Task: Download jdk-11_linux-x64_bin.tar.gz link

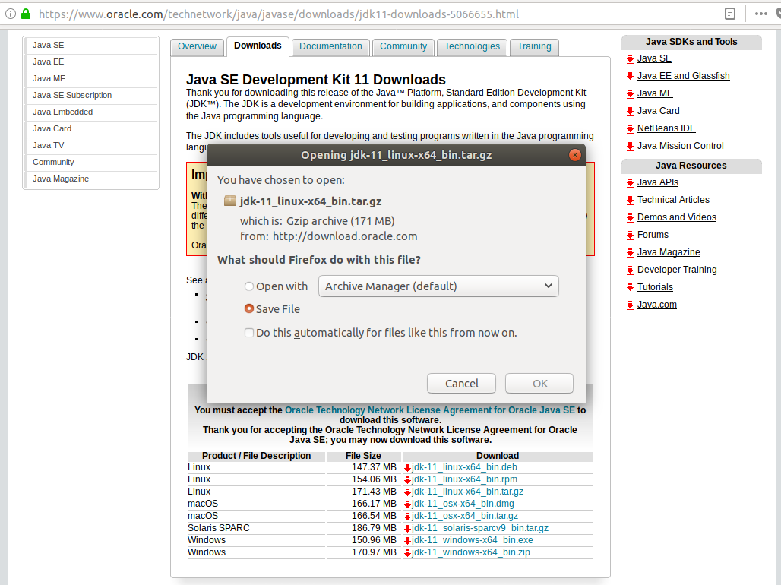Action: coord(467,492)
